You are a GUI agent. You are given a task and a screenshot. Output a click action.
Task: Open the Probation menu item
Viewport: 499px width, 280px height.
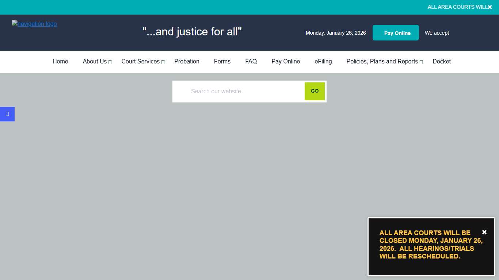pyautogui.click(x=187, y=62)
